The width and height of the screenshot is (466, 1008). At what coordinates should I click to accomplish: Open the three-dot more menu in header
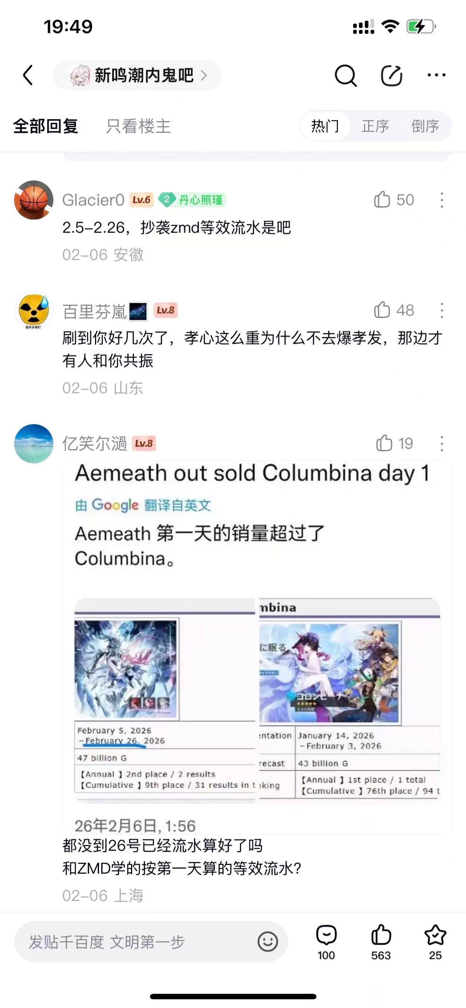(x=436, y=75)
